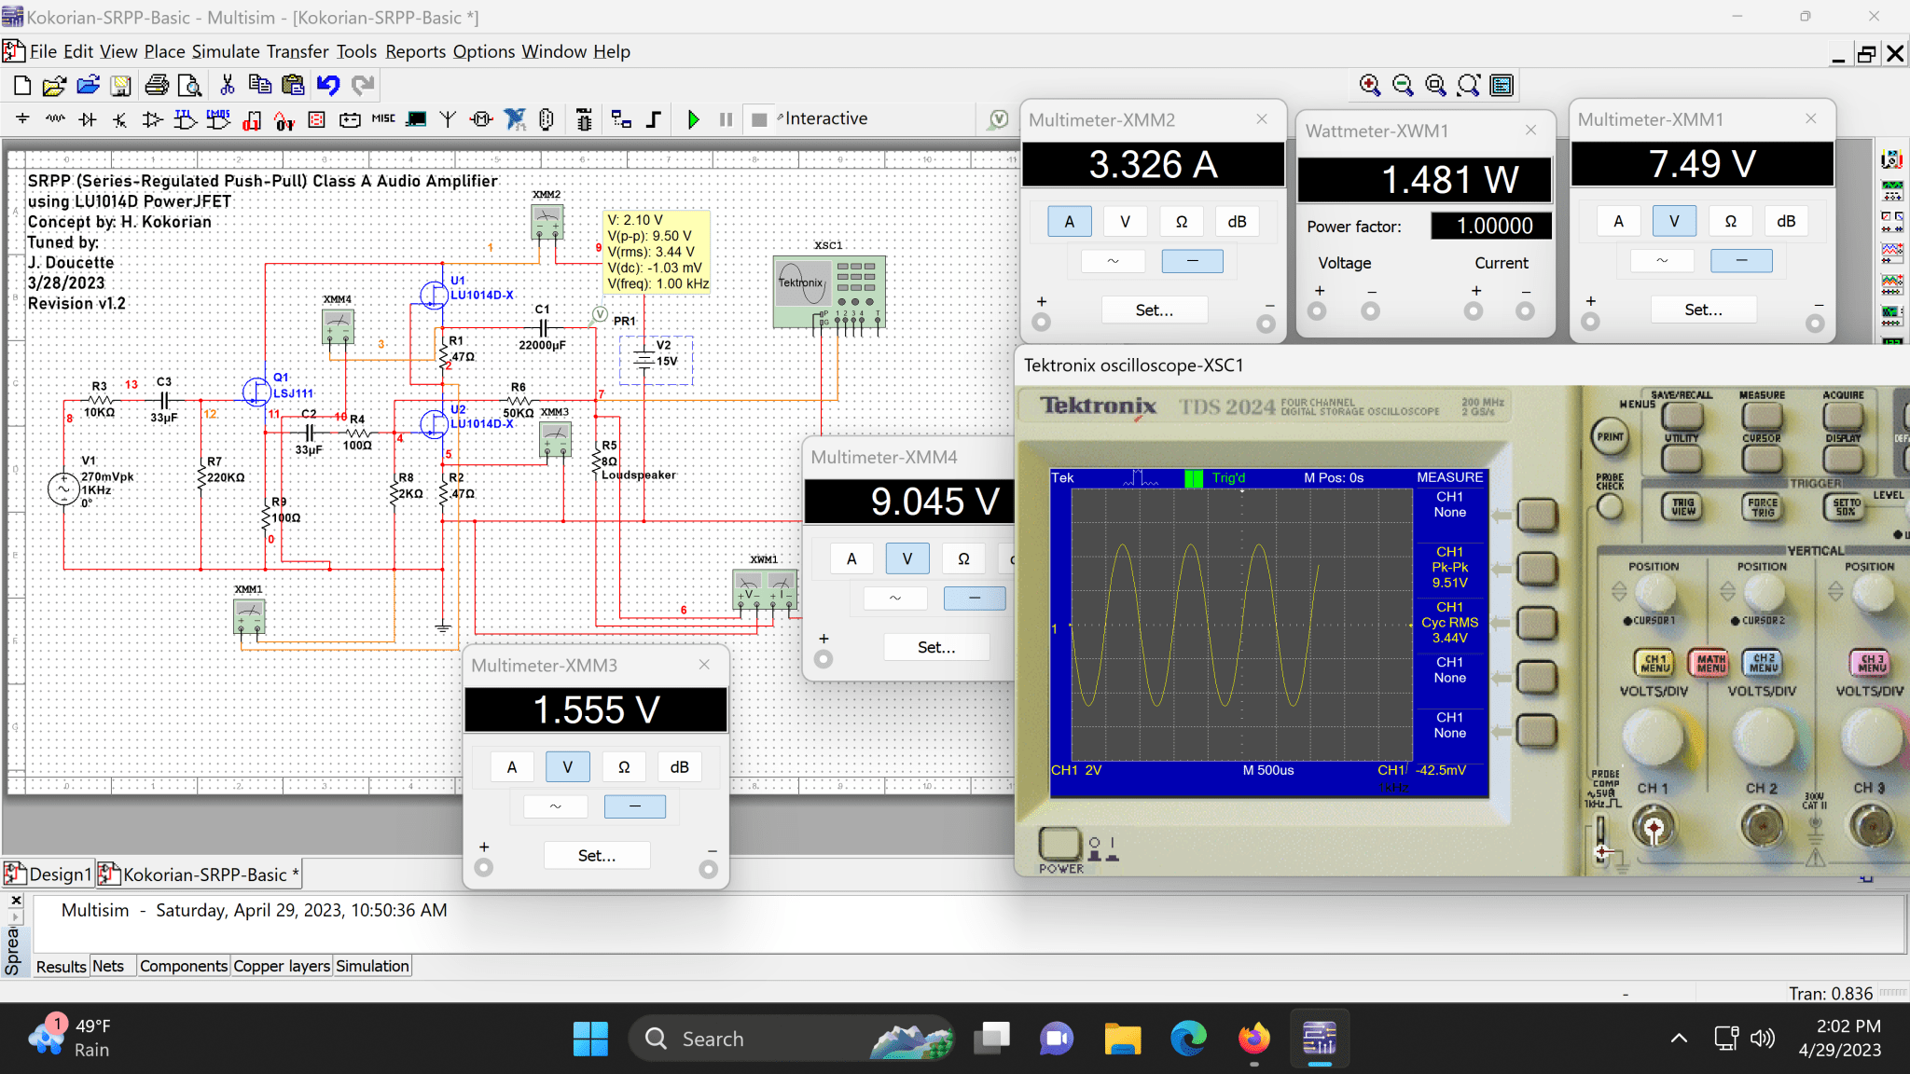Place a CMOS component
1910x1074 pixels.
[x=218, y=119]
